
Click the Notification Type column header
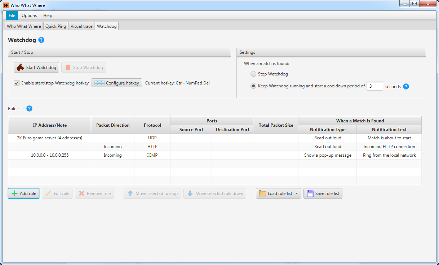[328, 130]
